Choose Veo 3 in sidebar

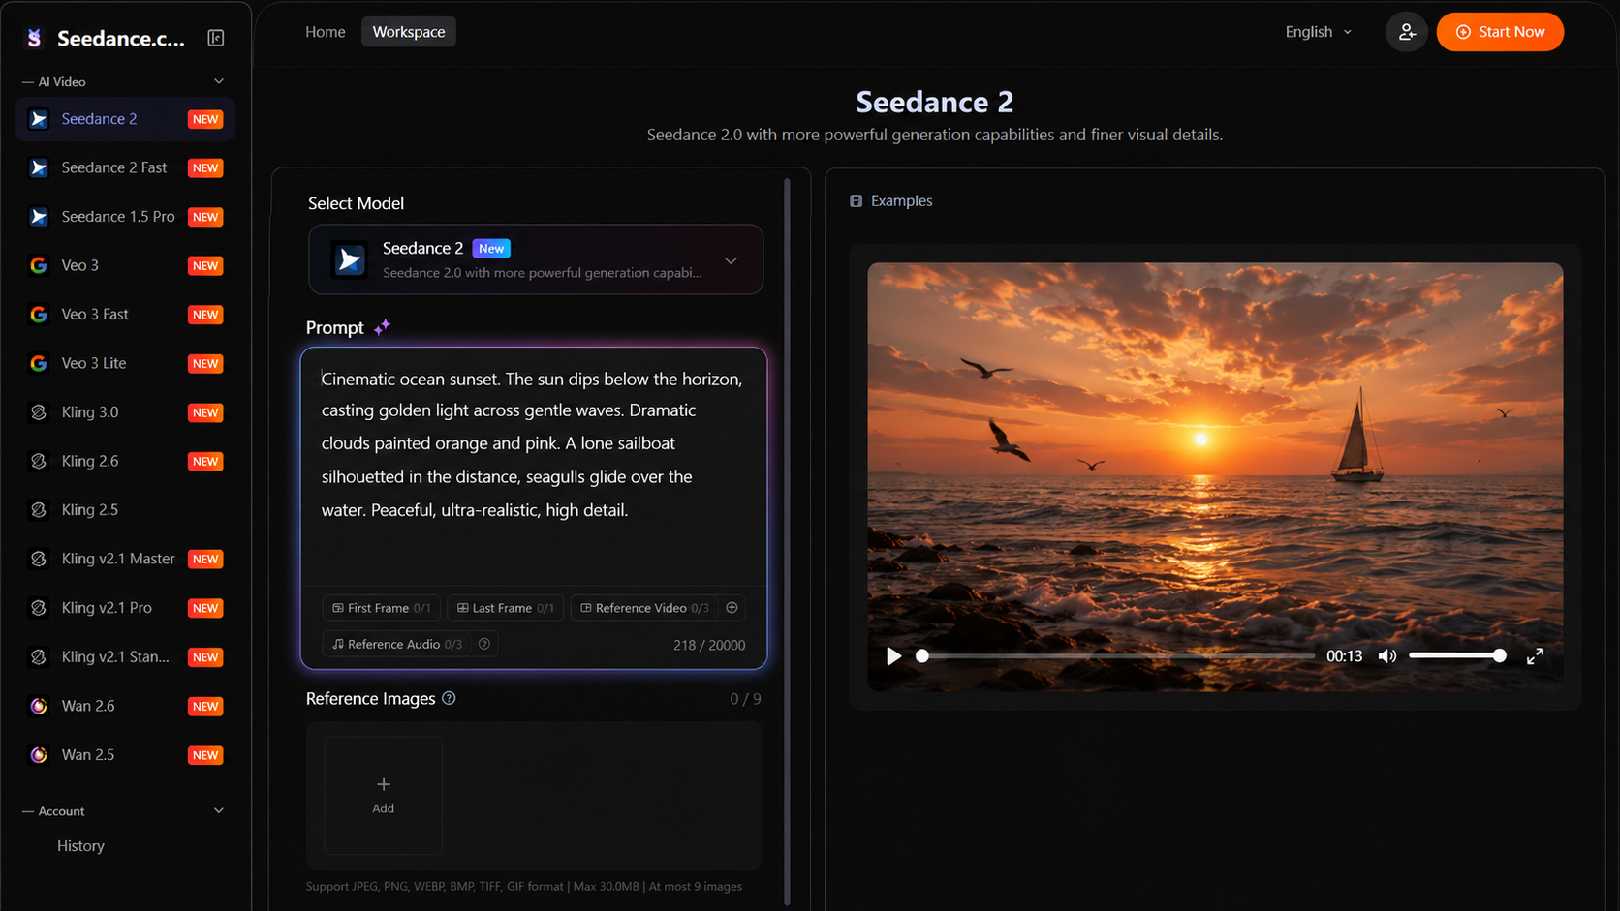[125, 265]
